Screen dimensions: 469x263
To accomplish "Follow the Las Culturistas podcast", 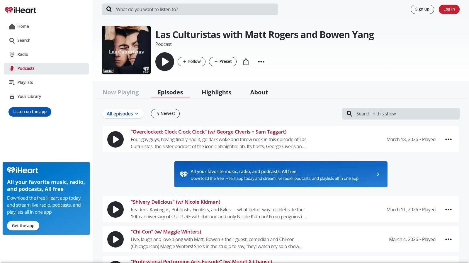I will point(191,62).
